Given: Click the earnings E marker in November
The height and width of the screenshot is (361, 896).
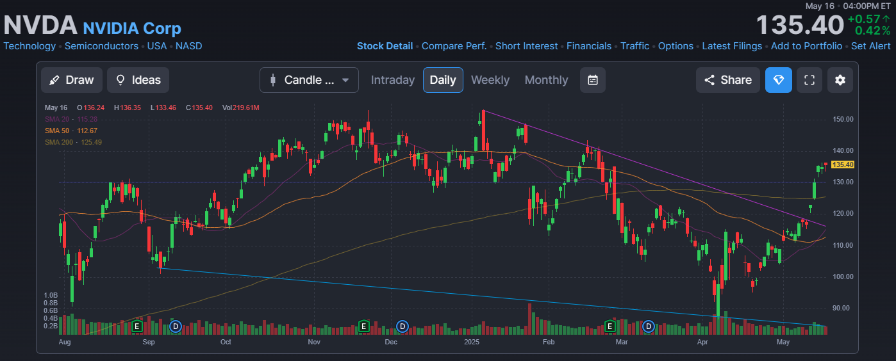Looking at the screenshot, I should tap(363, 326).
